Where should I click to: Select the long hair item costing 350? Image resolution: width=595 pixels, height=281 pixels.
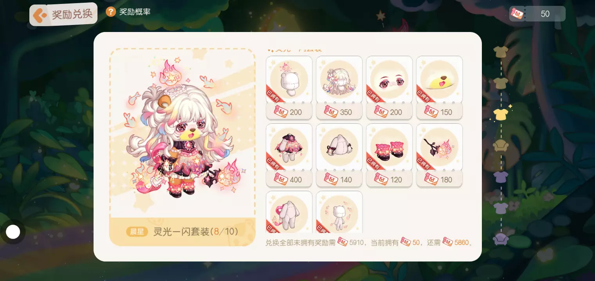click(x=339, y=80)
